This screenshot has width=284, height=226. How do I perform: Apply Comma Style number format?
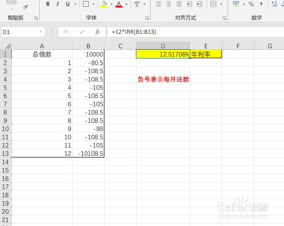(261, 4)
